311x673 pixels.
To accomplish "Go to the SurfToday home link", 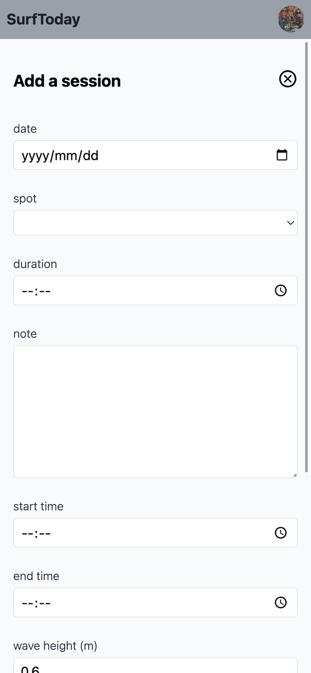I will [43, 19].
